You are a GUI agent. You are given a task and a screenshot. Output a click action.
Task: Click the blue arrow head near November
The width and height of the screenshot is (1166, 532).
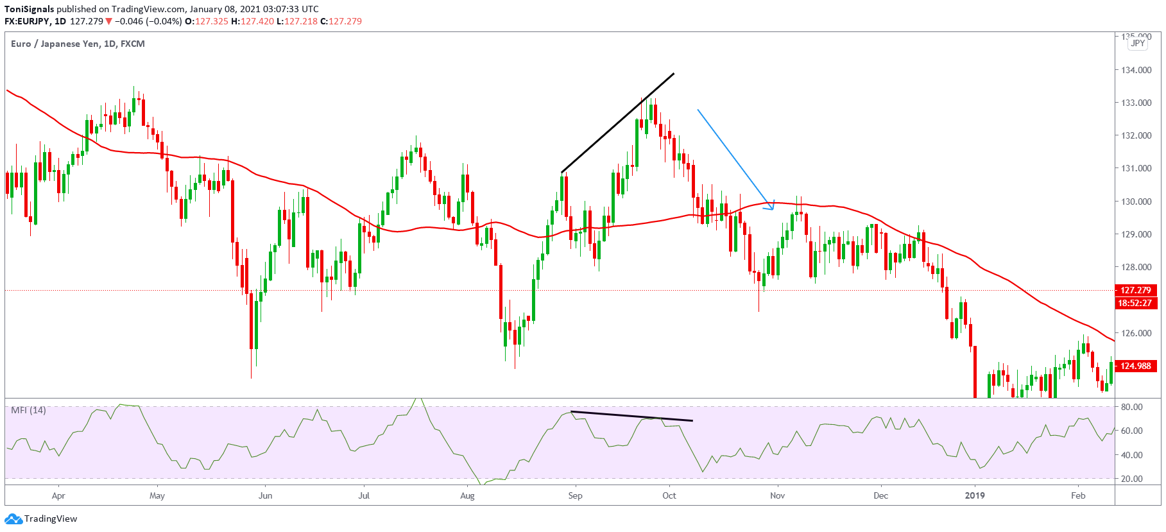pyautogui.click(x=772, y=206)
